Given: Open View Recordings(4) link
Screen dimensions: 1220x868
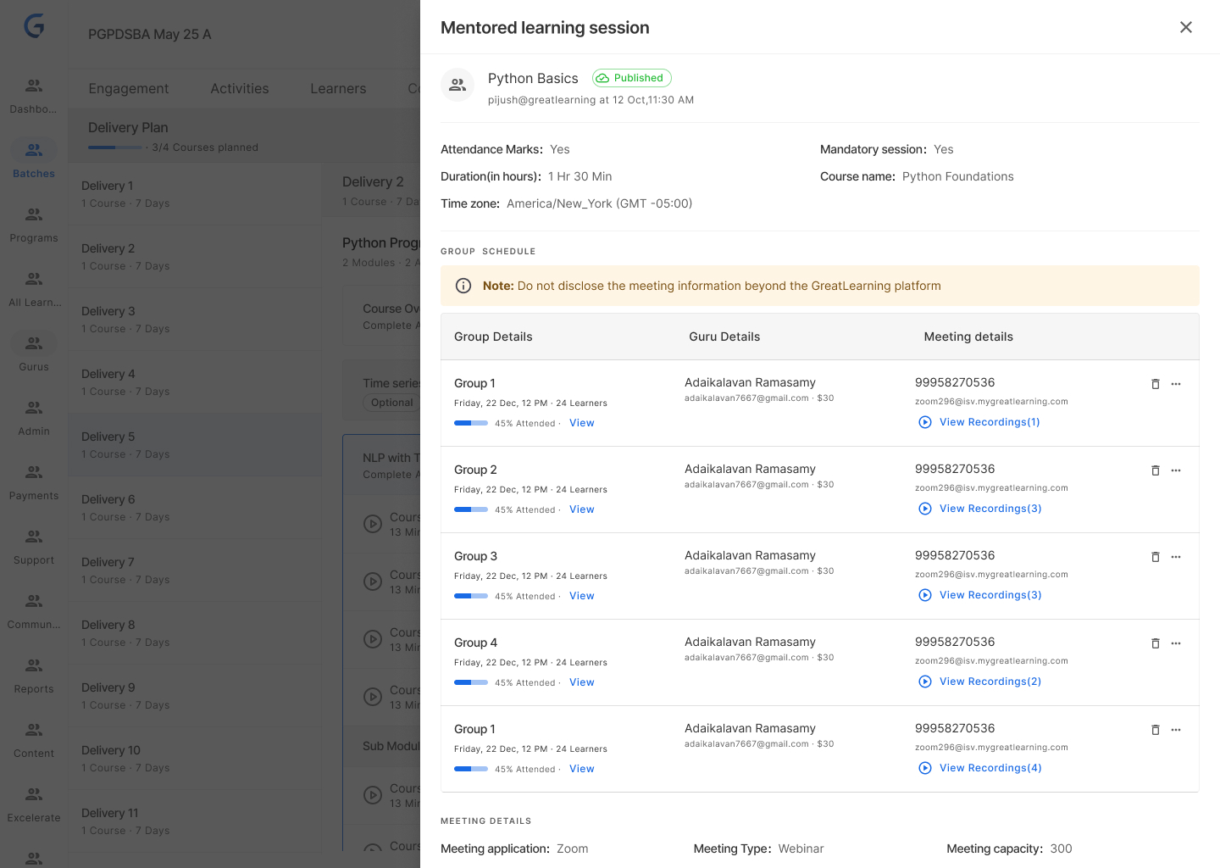Looking at the screenshot, I should point(981,768).
